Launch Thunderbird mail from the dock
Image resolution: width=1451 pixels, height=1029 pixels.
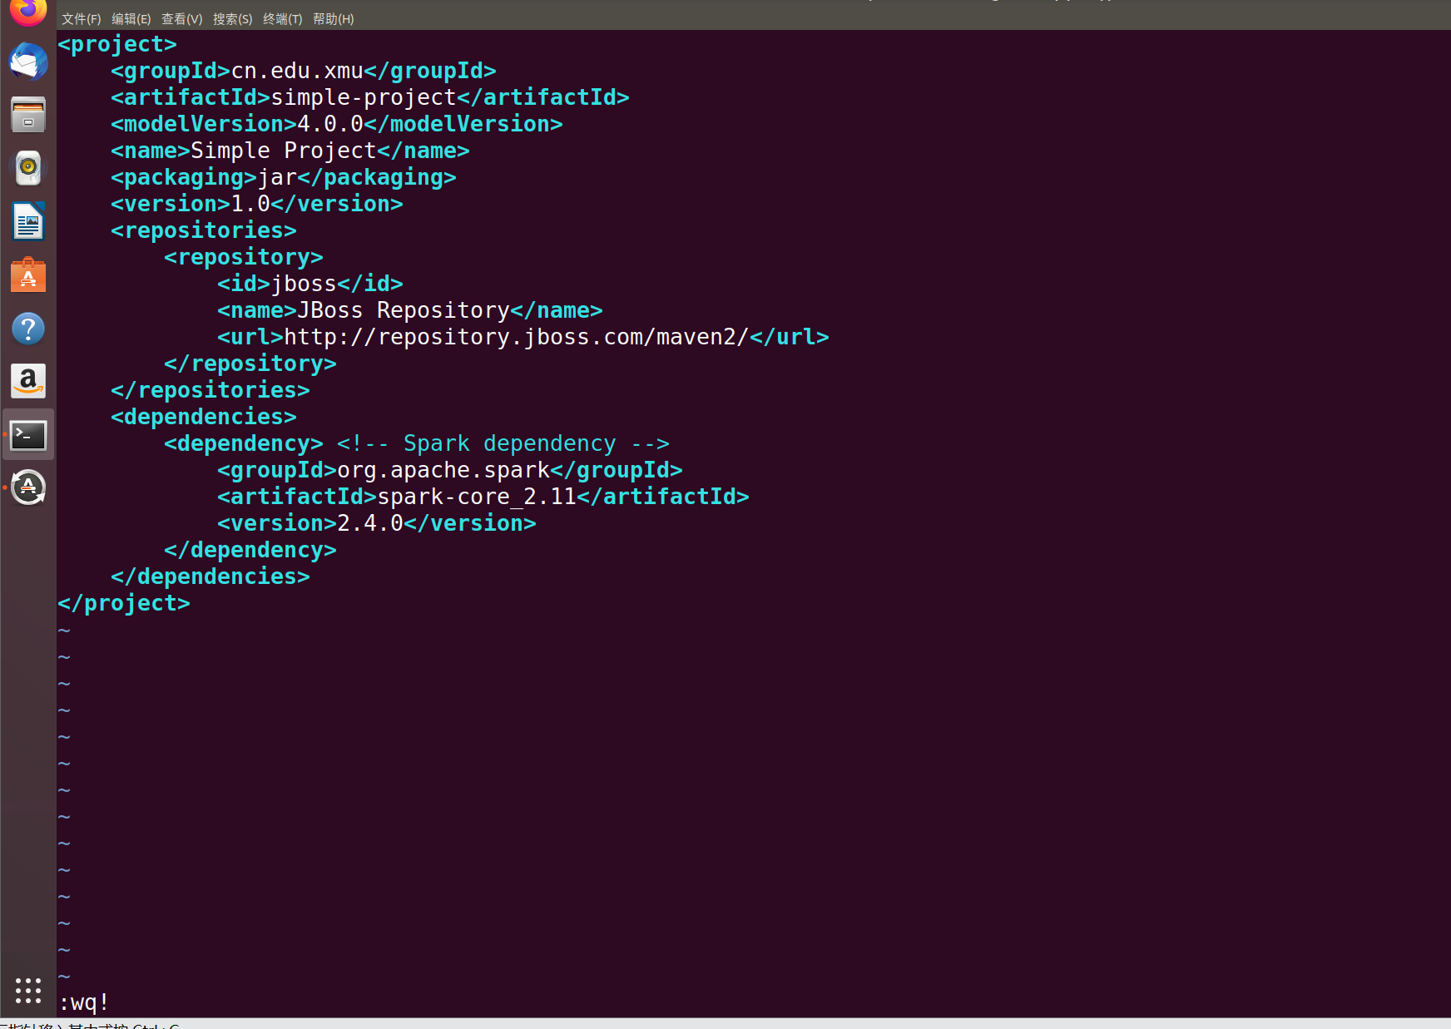[28, 62]
